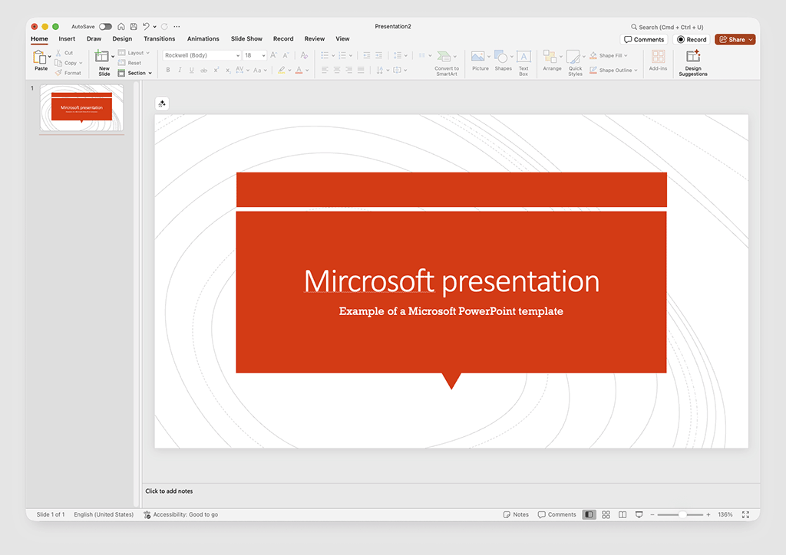Toggle left text alignment

coord(325,70)
